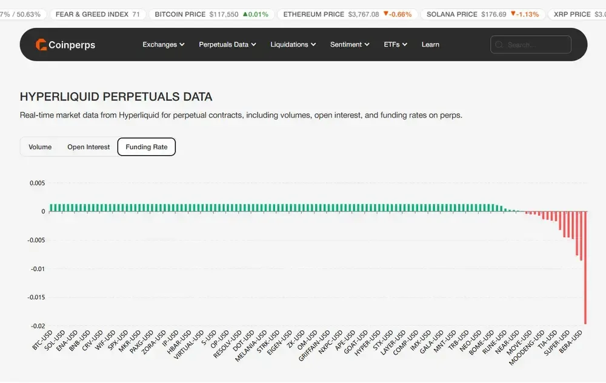Click the Solana Price ticker pill
This screenshot has width=606, height=383.
click(483, 15)
